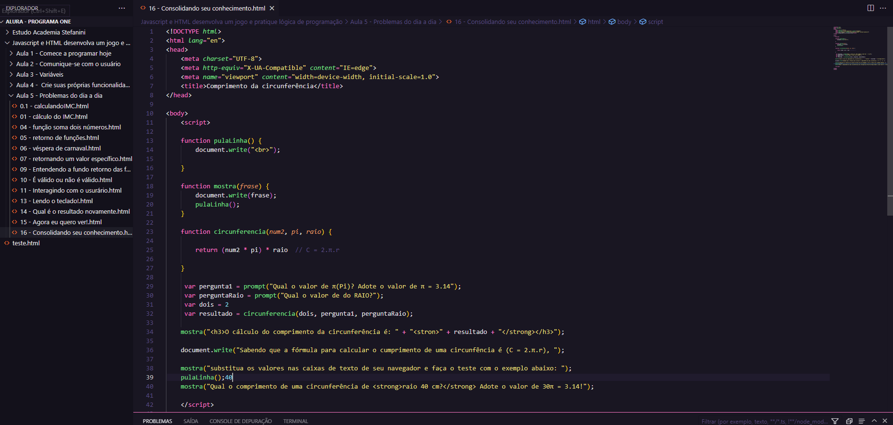Click HTML icon of '0.1 - calculandoIMC.html'
This screenshot has height=425, width=893.
tap(14, 106)
